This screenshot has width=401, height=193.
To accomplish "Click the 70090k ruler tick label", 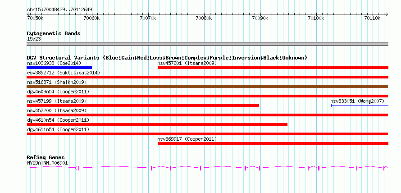I will [x=260, y=18].
